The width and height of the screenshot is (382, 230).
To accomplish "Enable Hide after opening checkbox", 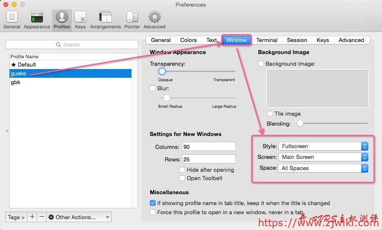I will point(182,170).
